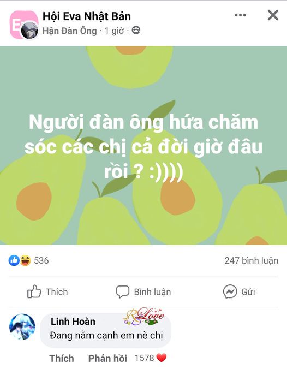Click the avocado post image
The image size is (287, 369).
tap(143, 145)
